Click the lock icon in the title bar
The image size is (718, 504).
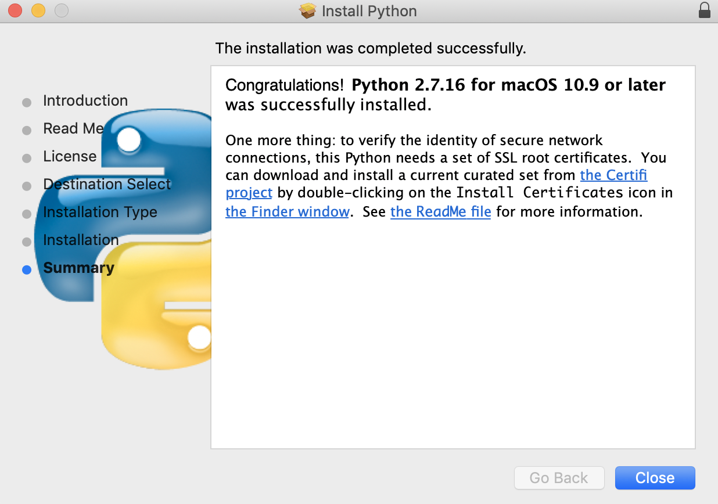(704, 10)
